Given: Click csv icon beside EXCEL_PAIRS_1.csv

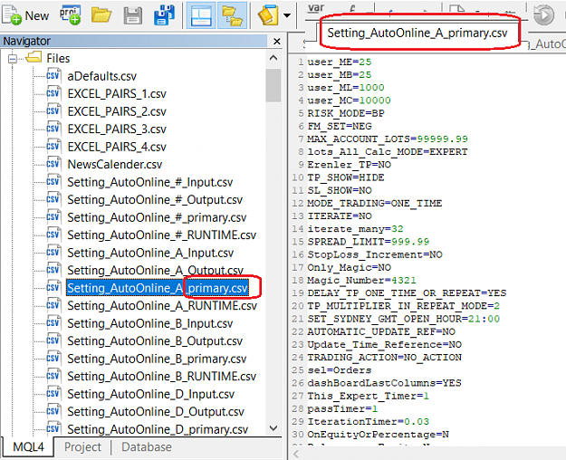Looking at the screenshot, I should 53,93.
